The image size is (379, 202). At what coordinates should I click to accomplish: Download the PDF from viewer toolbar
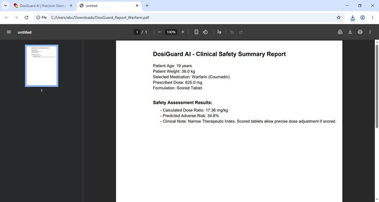click(350, 32)
